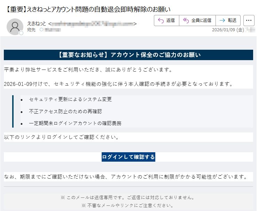
Task: Open the more actions ellipsis menu
Action: click(249, 21)
